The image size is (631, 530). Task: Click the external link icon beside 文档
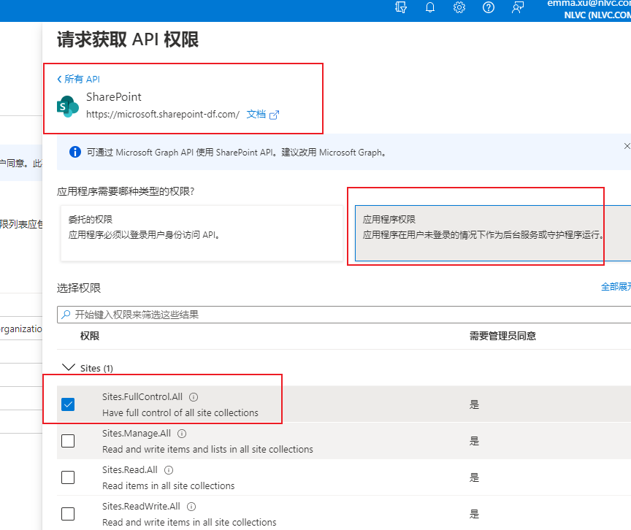click(274, 115)
